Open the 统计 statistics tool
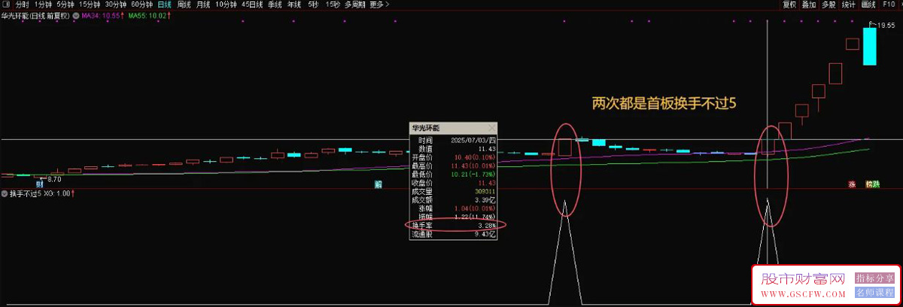This screenshot has width=903, height=307. (x=849, y=5)
